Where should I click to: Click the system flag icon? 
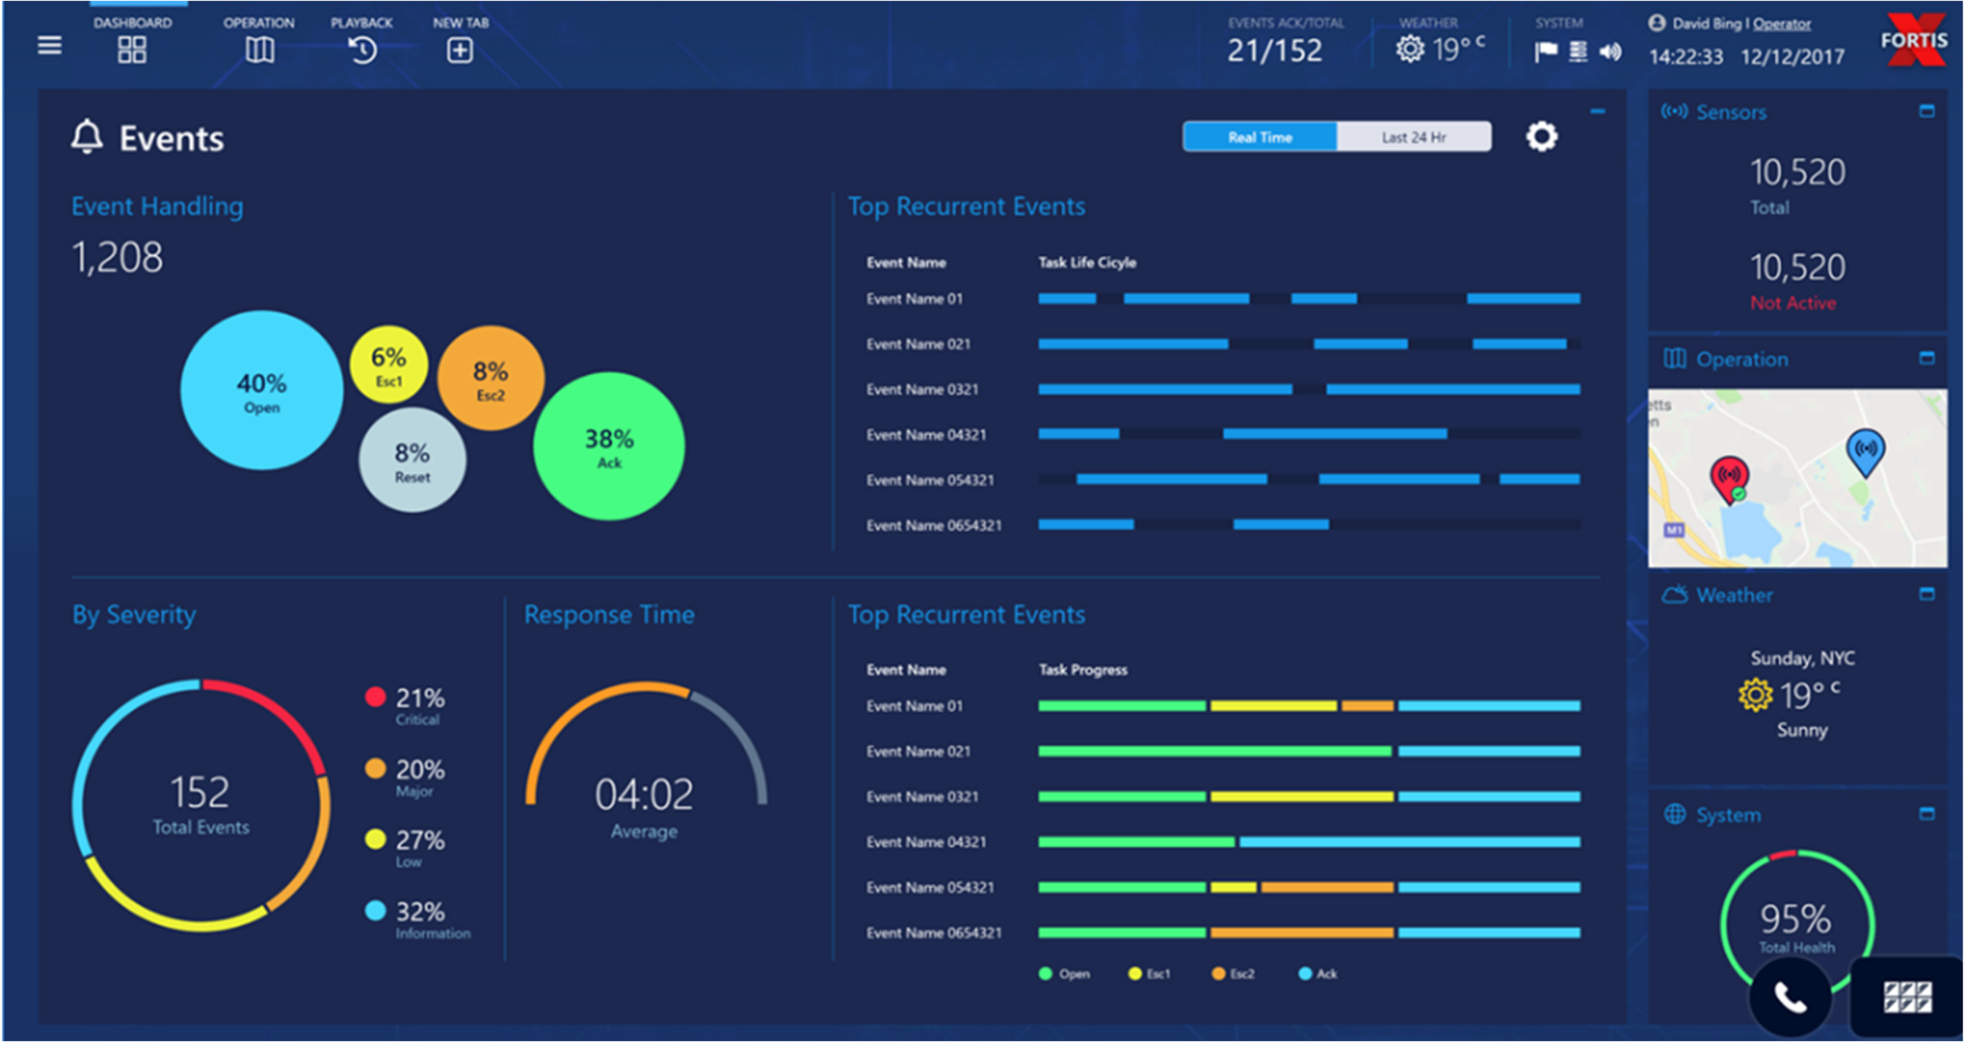click(x=1546, y=52)
